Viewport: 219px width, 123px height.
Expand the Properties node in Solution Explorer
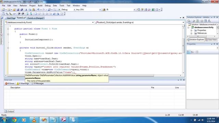192,30
